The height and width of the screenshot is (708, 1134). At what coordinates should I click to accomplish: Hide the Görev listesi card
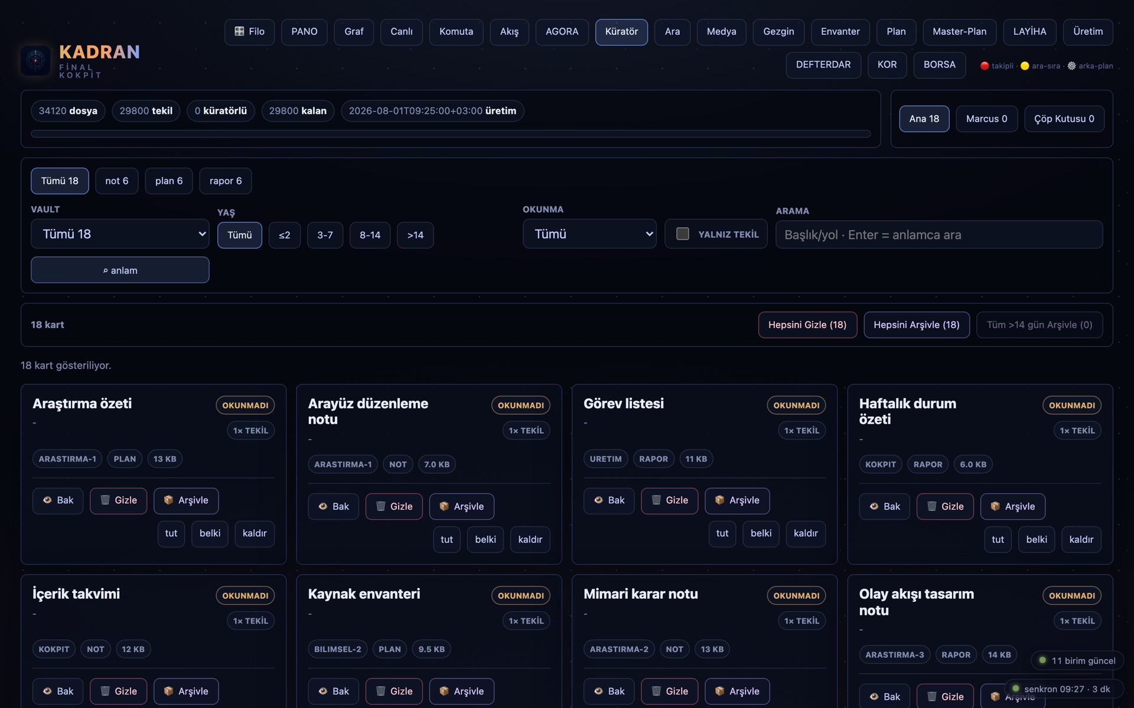[670, 500]
